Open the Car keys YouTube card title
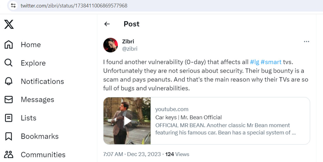The width and height of the screenshot is (323, 162). pyautogui.click(x=188, y=117)
